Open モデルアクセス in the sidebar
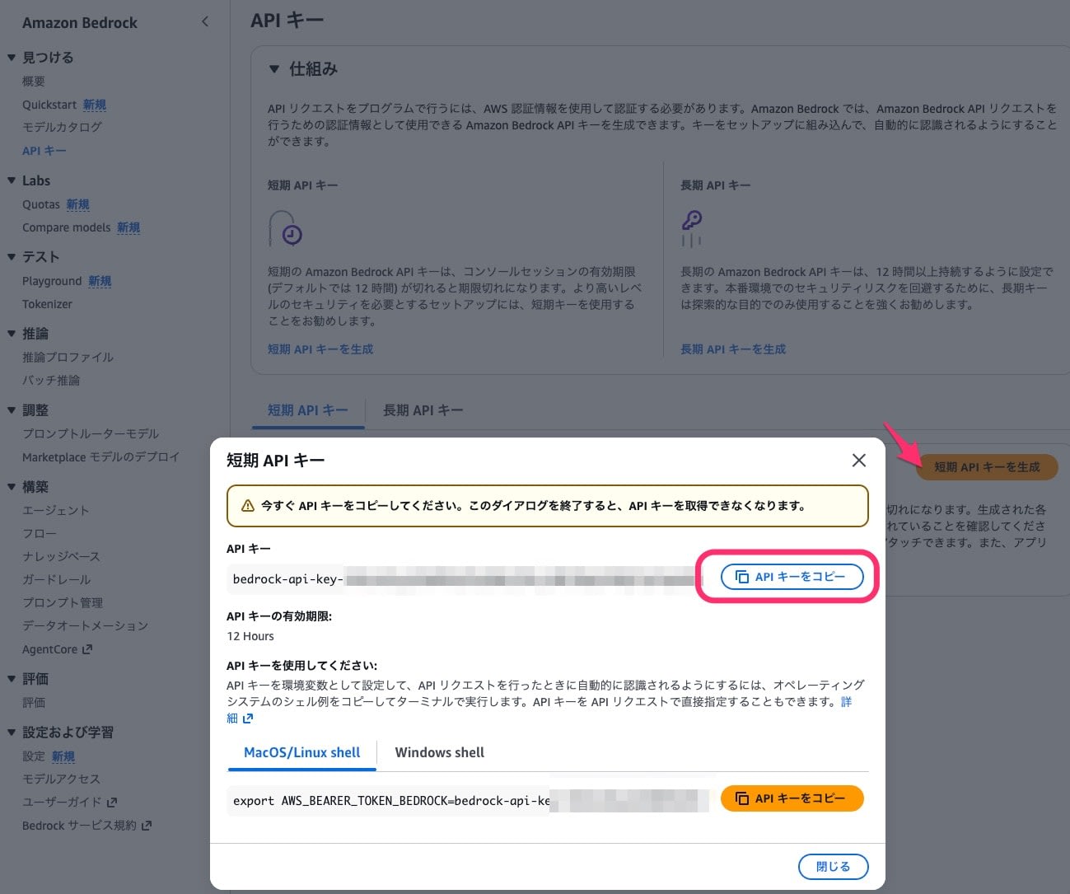1070x894 pixels. 61,779
